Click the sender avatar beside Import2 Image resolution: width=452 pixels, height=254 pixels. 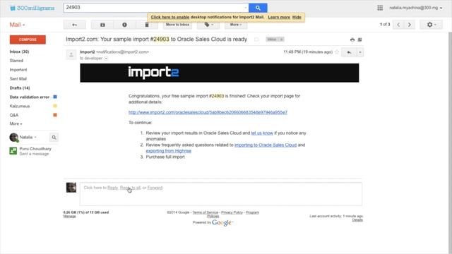(x=71, y=54)
